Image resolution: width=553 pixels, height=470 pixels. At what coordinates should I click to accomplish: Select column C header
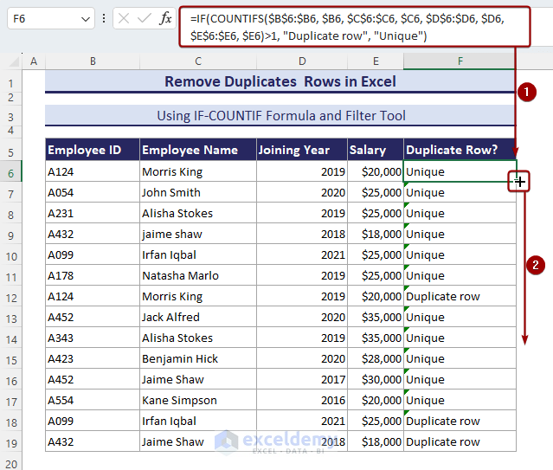[198, 61]
